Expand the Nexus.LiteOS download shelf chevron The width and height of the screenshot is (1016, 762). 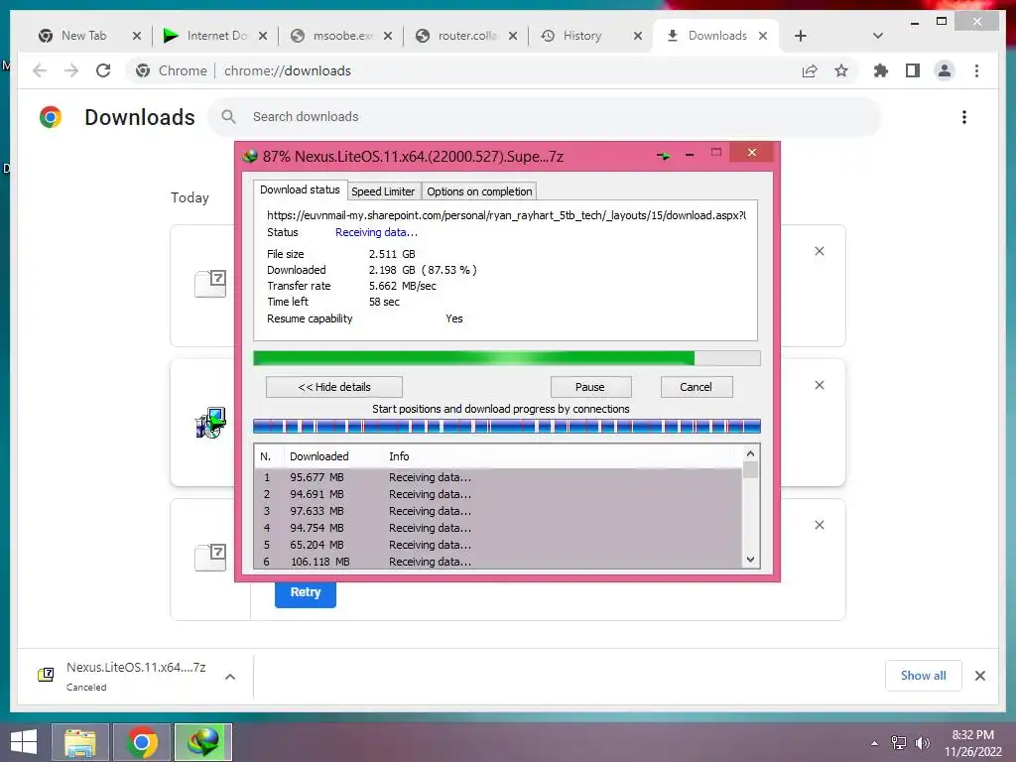click(230, 677)
